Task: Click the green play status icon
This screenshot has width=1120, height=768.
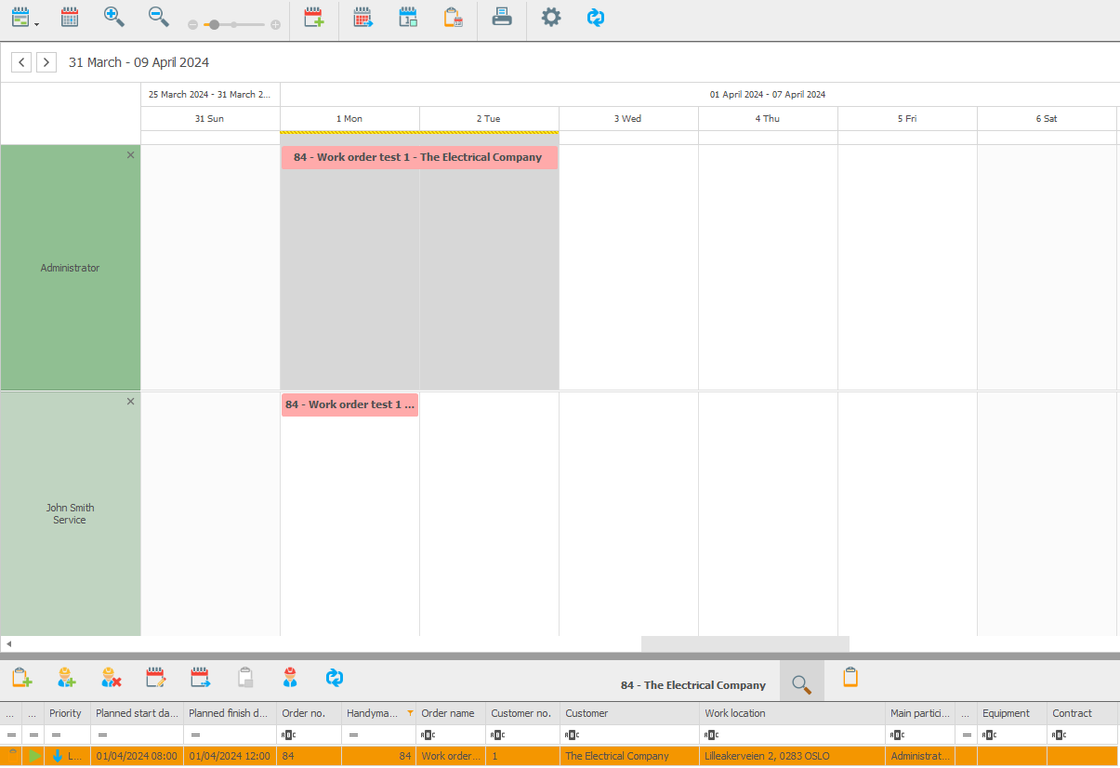Action: [34, 756]
